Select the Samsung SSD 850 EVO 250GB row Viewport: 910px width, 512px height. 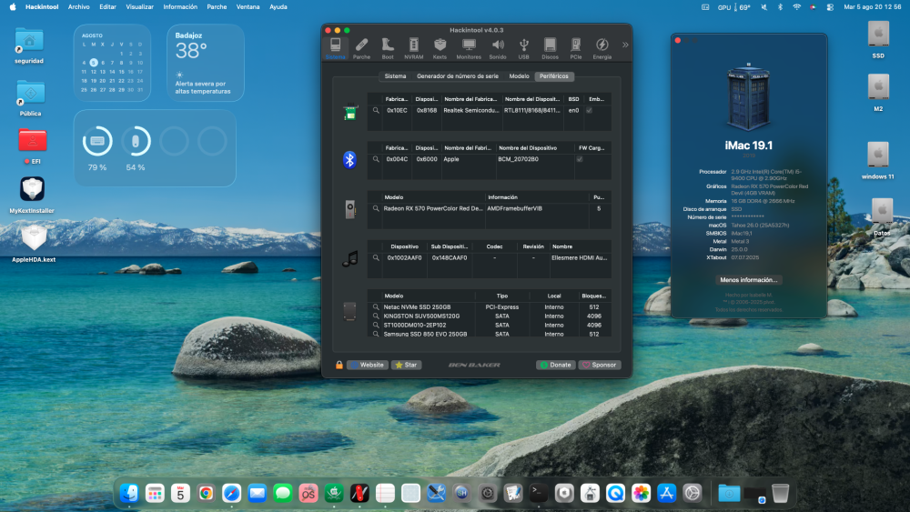490,334
